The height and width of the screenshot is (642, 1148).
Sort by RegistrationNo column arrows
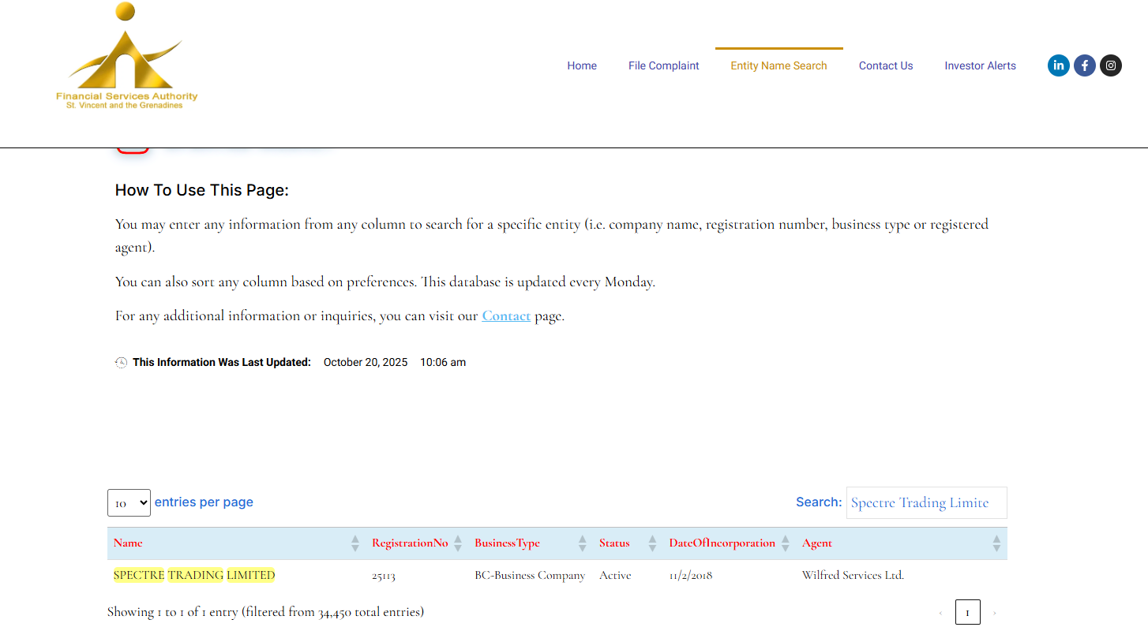coord(458,543)
